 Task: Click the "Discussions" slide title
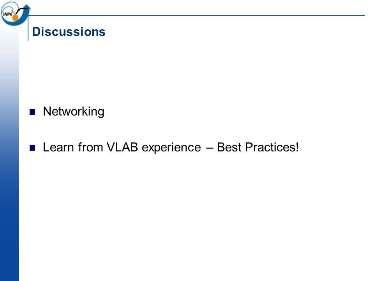pos(69,32)
